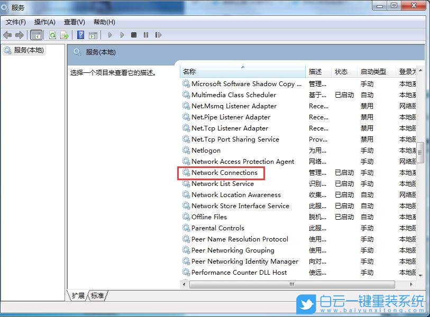430x317 pixels.
Task: Click the export list icon
Action: (x=64, y=35)
